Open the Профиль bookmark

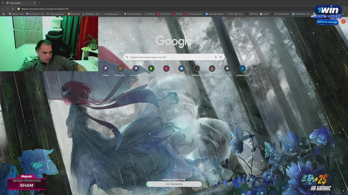pyautogui.click(x=150, y=14)
